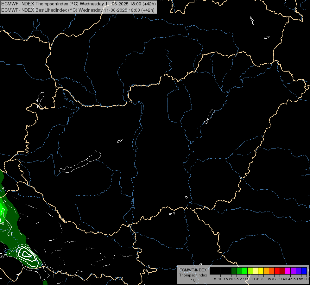Click the legend tick label 60
Screen dimensions: 310x285
(x=307, y=279)
